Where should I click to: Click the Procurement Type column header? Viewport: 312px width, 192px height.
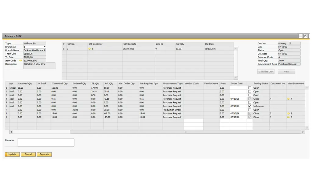coord(173,84)
